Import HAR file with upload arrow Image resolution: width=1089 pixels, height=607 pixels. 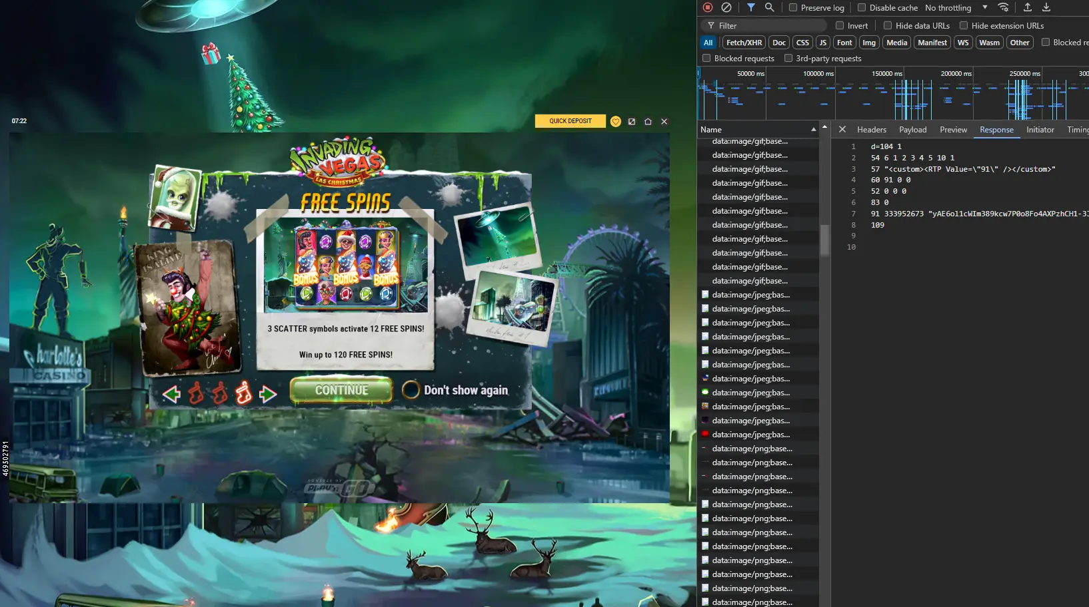coord(1028,7)
